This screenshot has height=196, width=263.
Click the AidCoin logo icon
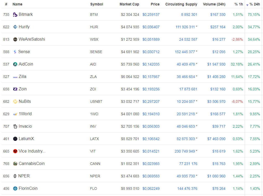[x=15, y=64]
